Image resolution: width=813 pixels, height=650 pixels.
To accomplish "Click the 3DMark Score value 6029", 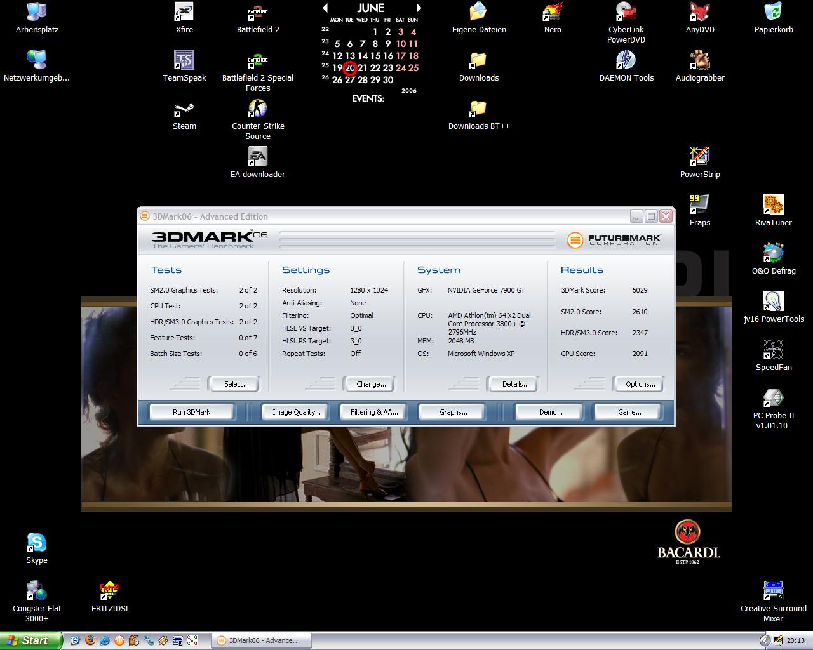I will coord(640,290).
